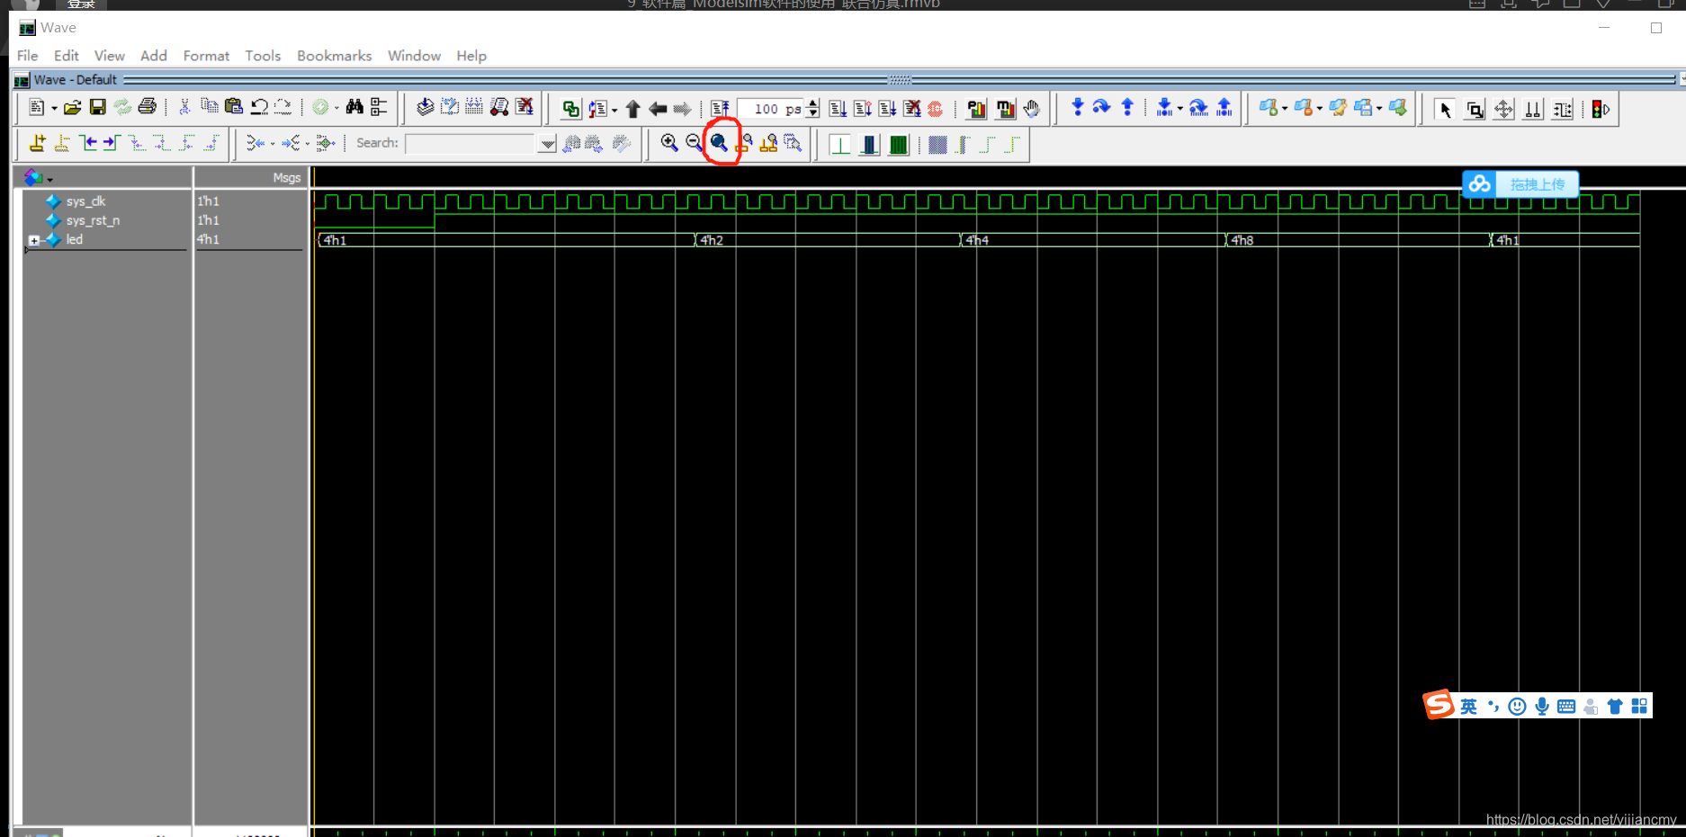Open Find with the binoculars icon

(354, 107)
